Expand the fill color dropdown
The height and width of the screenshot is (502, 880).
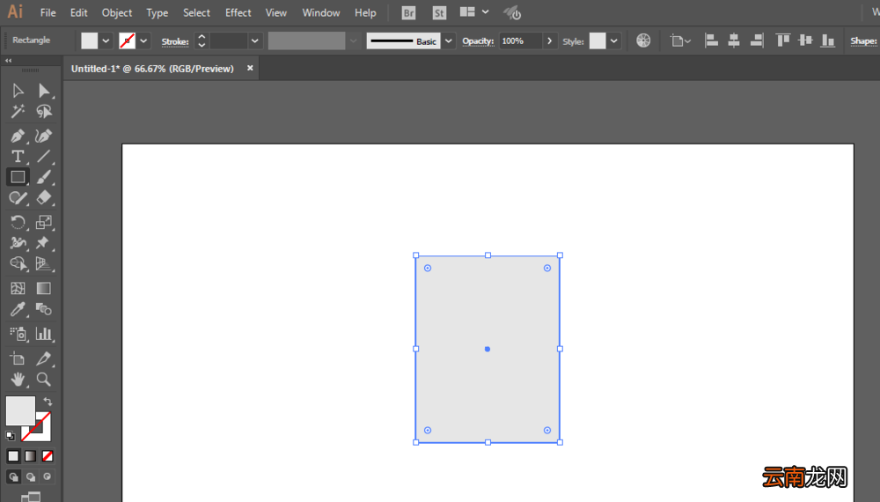pyautogui.click(x=106, y=41)
